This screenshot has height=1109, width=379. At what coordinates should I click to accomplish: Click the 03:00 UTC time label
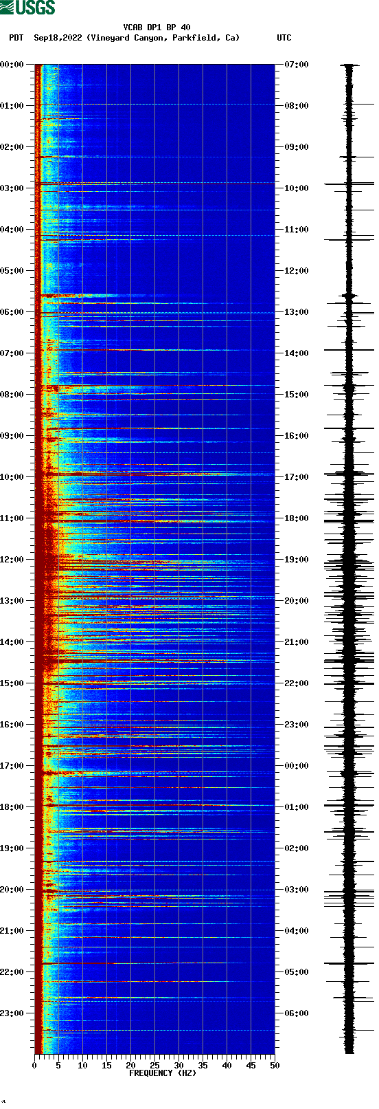(297, 890)
